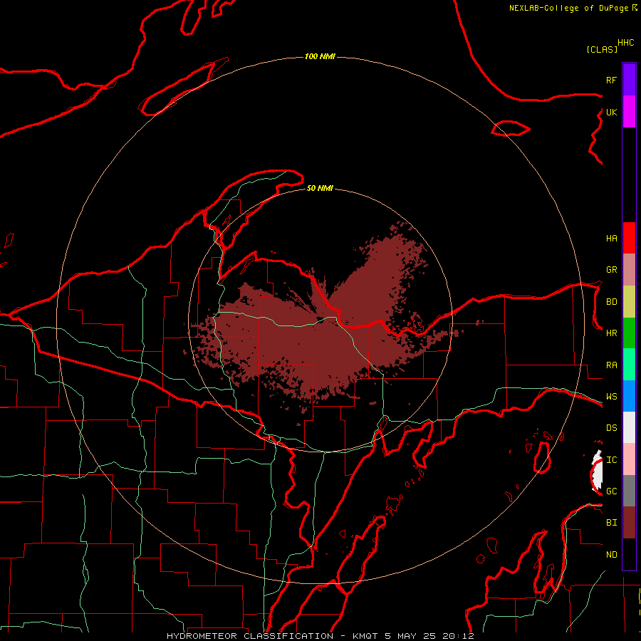Click the GR legend label

[611, 270]
